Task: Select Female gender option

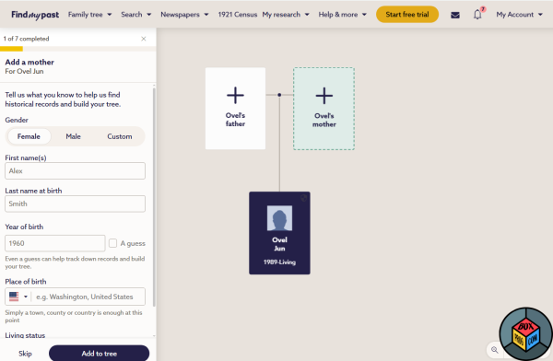Action: pos(29,136)
